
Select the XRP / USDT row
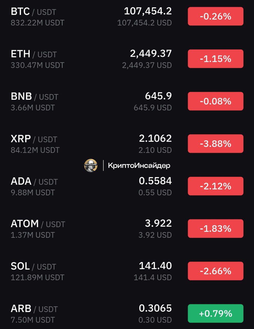pos(127,144)
